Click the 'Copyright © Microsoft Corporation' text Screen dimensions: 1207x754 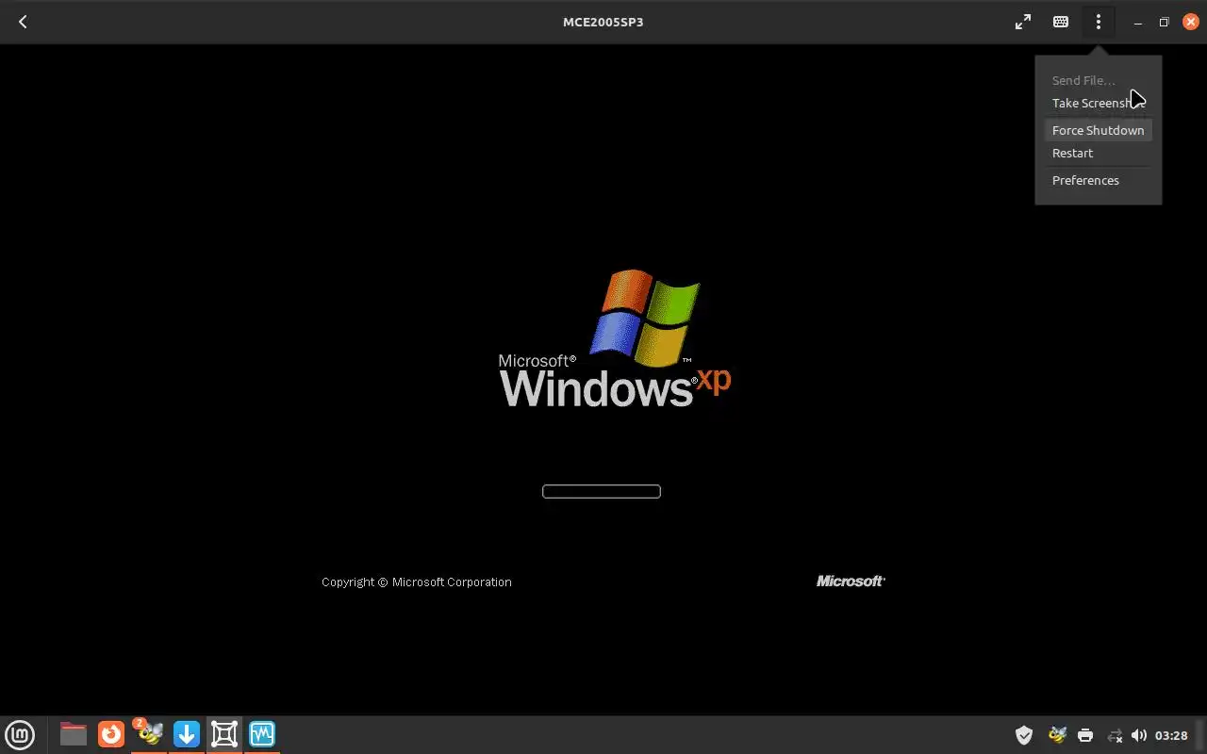coord(417,582)
